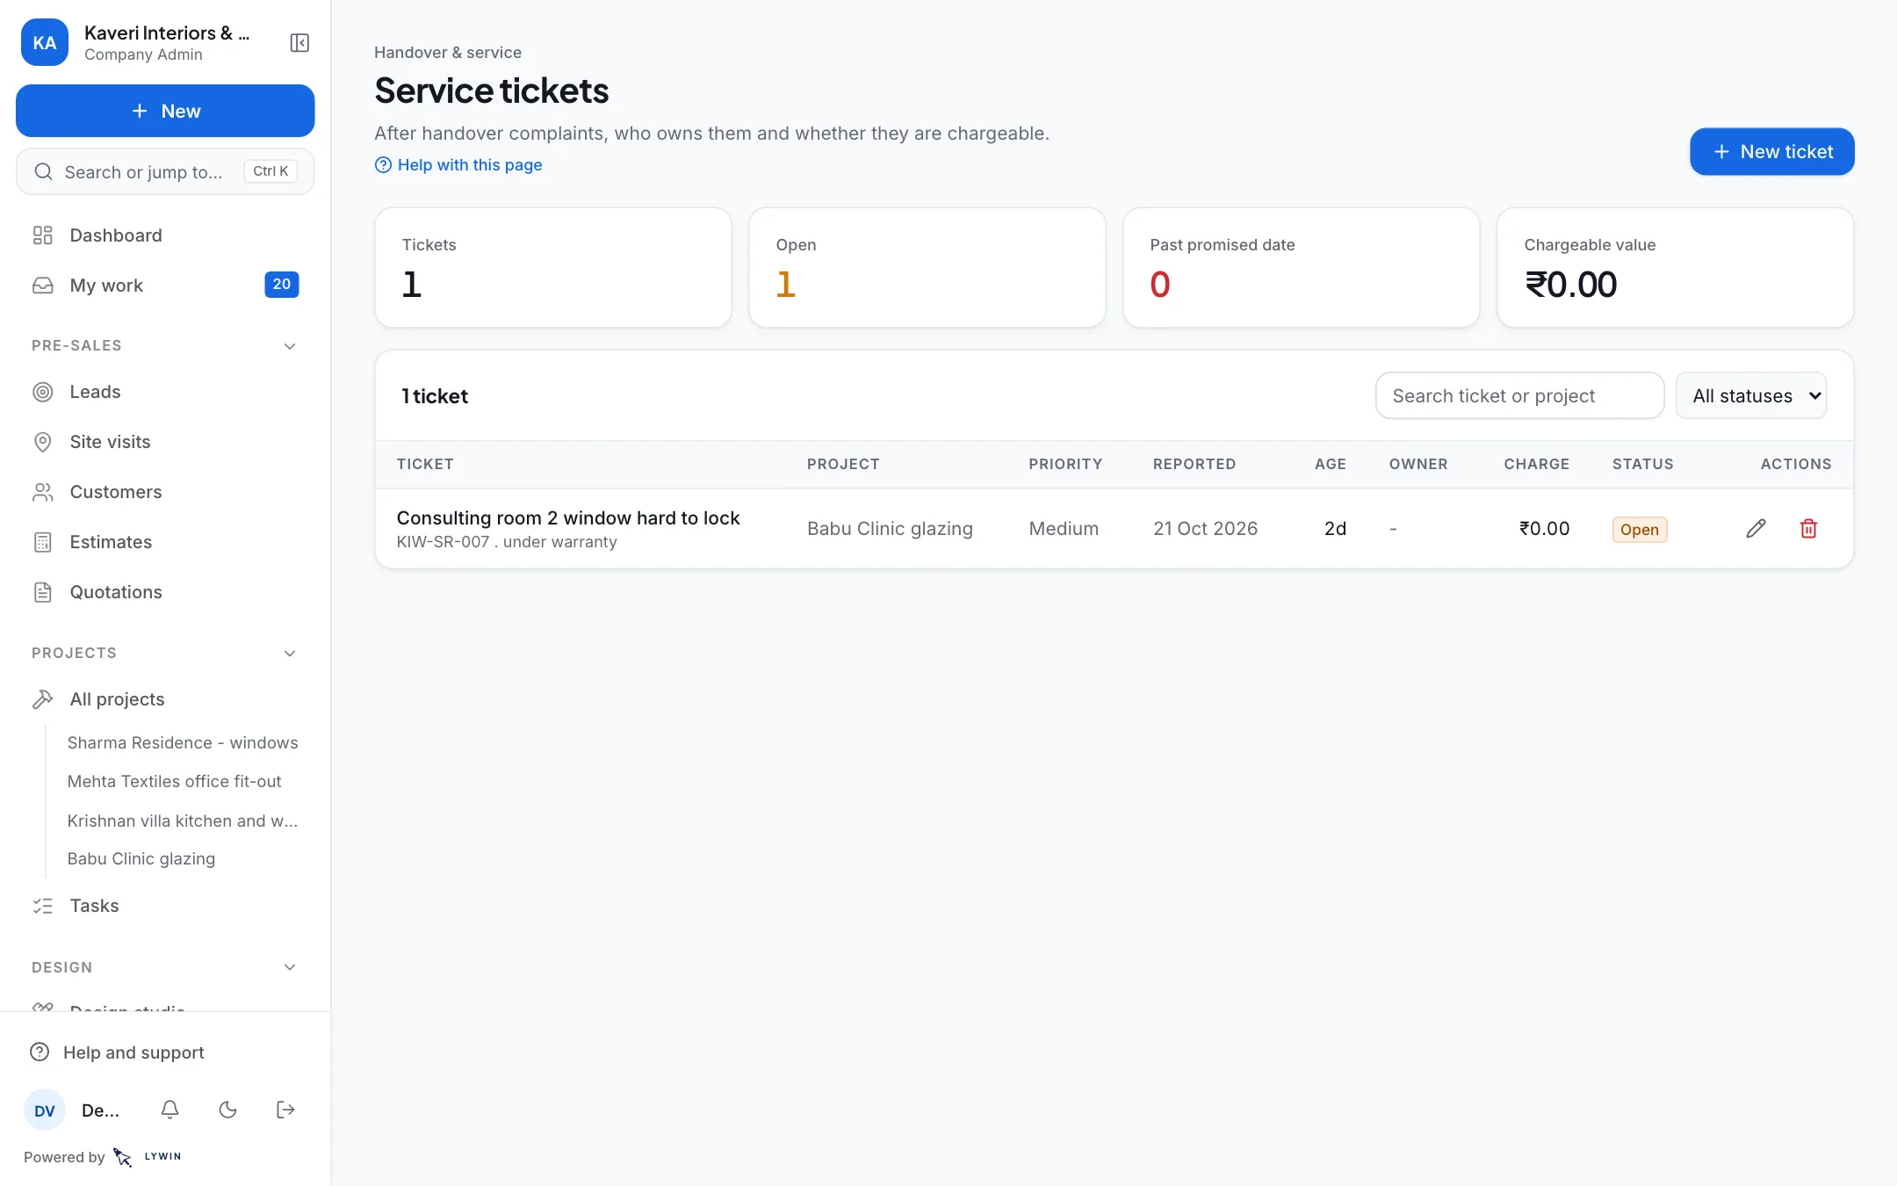Click the Chargeable value card
Image resolution: width=1897 pixels, height=1186 pixels.
click(1676, 268)
